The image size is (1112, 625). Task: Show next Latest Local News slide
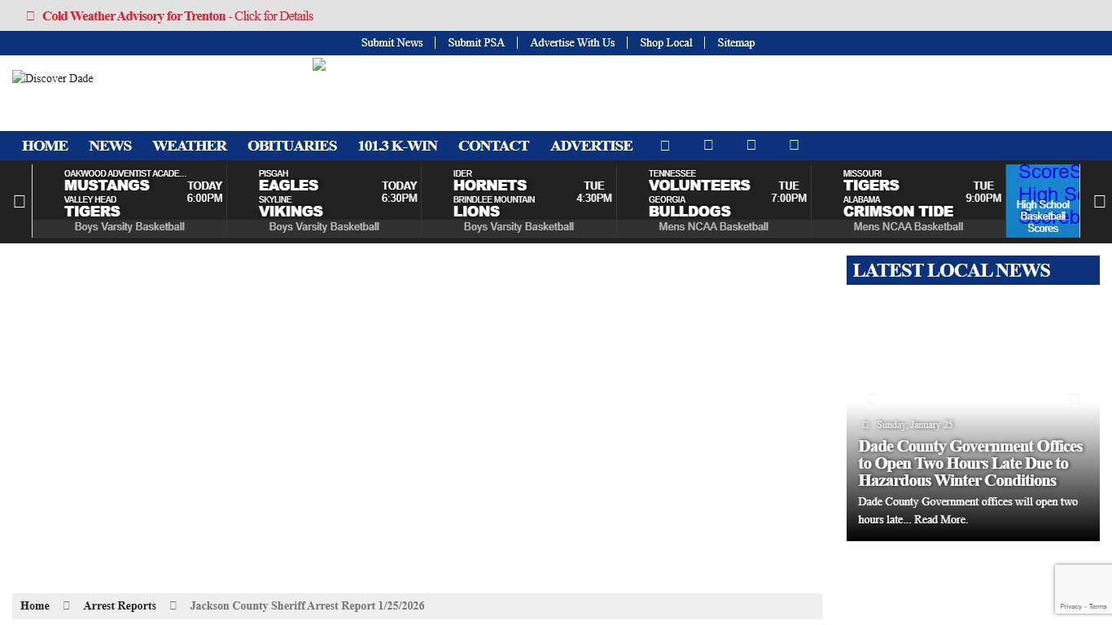click(x=1074, y=400)
